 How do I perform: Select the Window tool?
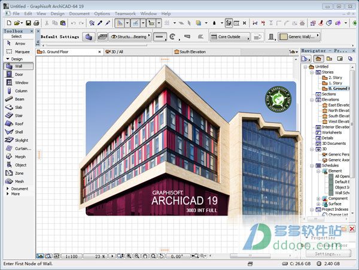[19, 83]
